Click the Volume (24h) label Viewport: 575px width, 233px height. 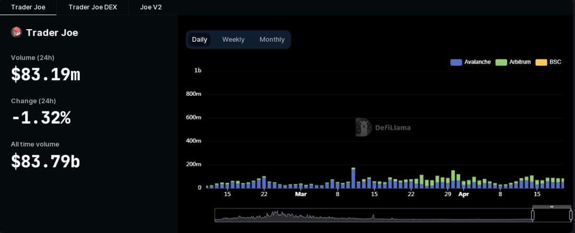pos(33,57)
